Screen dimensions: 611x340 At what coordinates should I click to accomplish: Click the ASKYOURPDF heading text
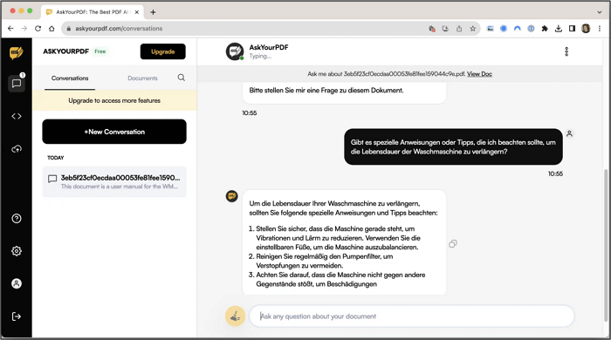(x=65, y=51)
